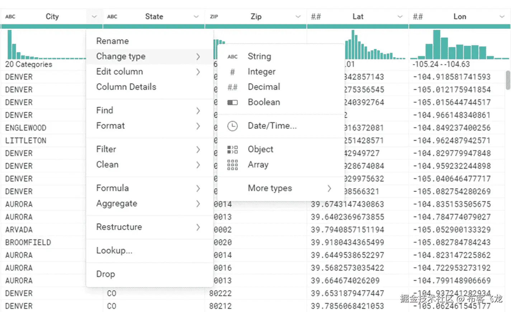
Task: Select the -105.052900133329 Lon cell
Action: point(452,230)
